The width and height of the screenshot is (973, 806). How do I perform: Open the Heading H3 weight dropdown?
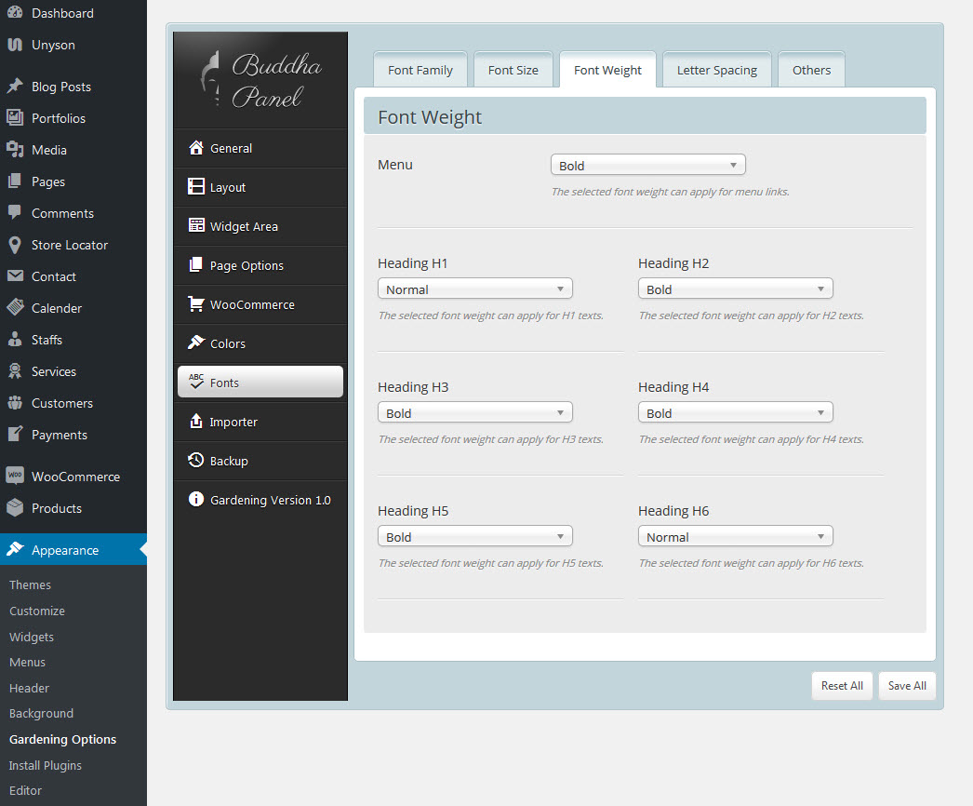coord(474,412)
